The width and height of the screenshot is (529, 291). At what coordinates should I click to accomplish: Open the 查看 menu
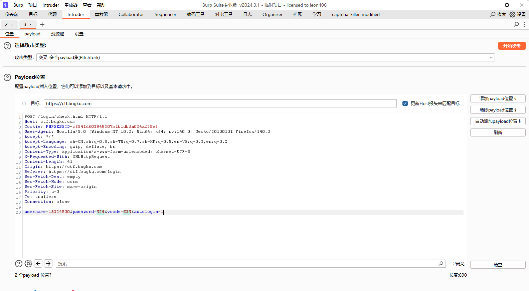click(87, 5)
